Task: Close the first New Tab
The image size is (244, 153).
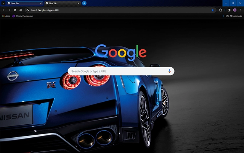Action: coord(41,3)
